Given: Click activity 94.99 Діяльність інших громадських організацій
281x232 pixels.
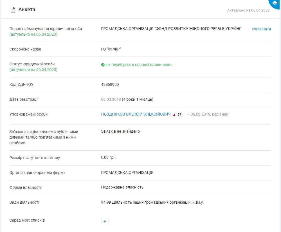Looking at the screenshot, I should [152, 202].
